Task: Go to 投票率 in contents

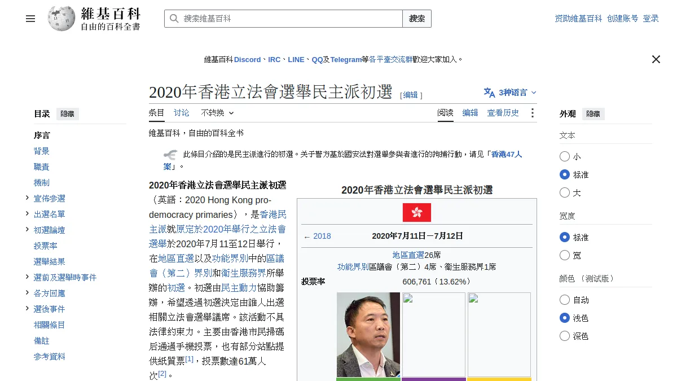Action: [x=46, y=246]
